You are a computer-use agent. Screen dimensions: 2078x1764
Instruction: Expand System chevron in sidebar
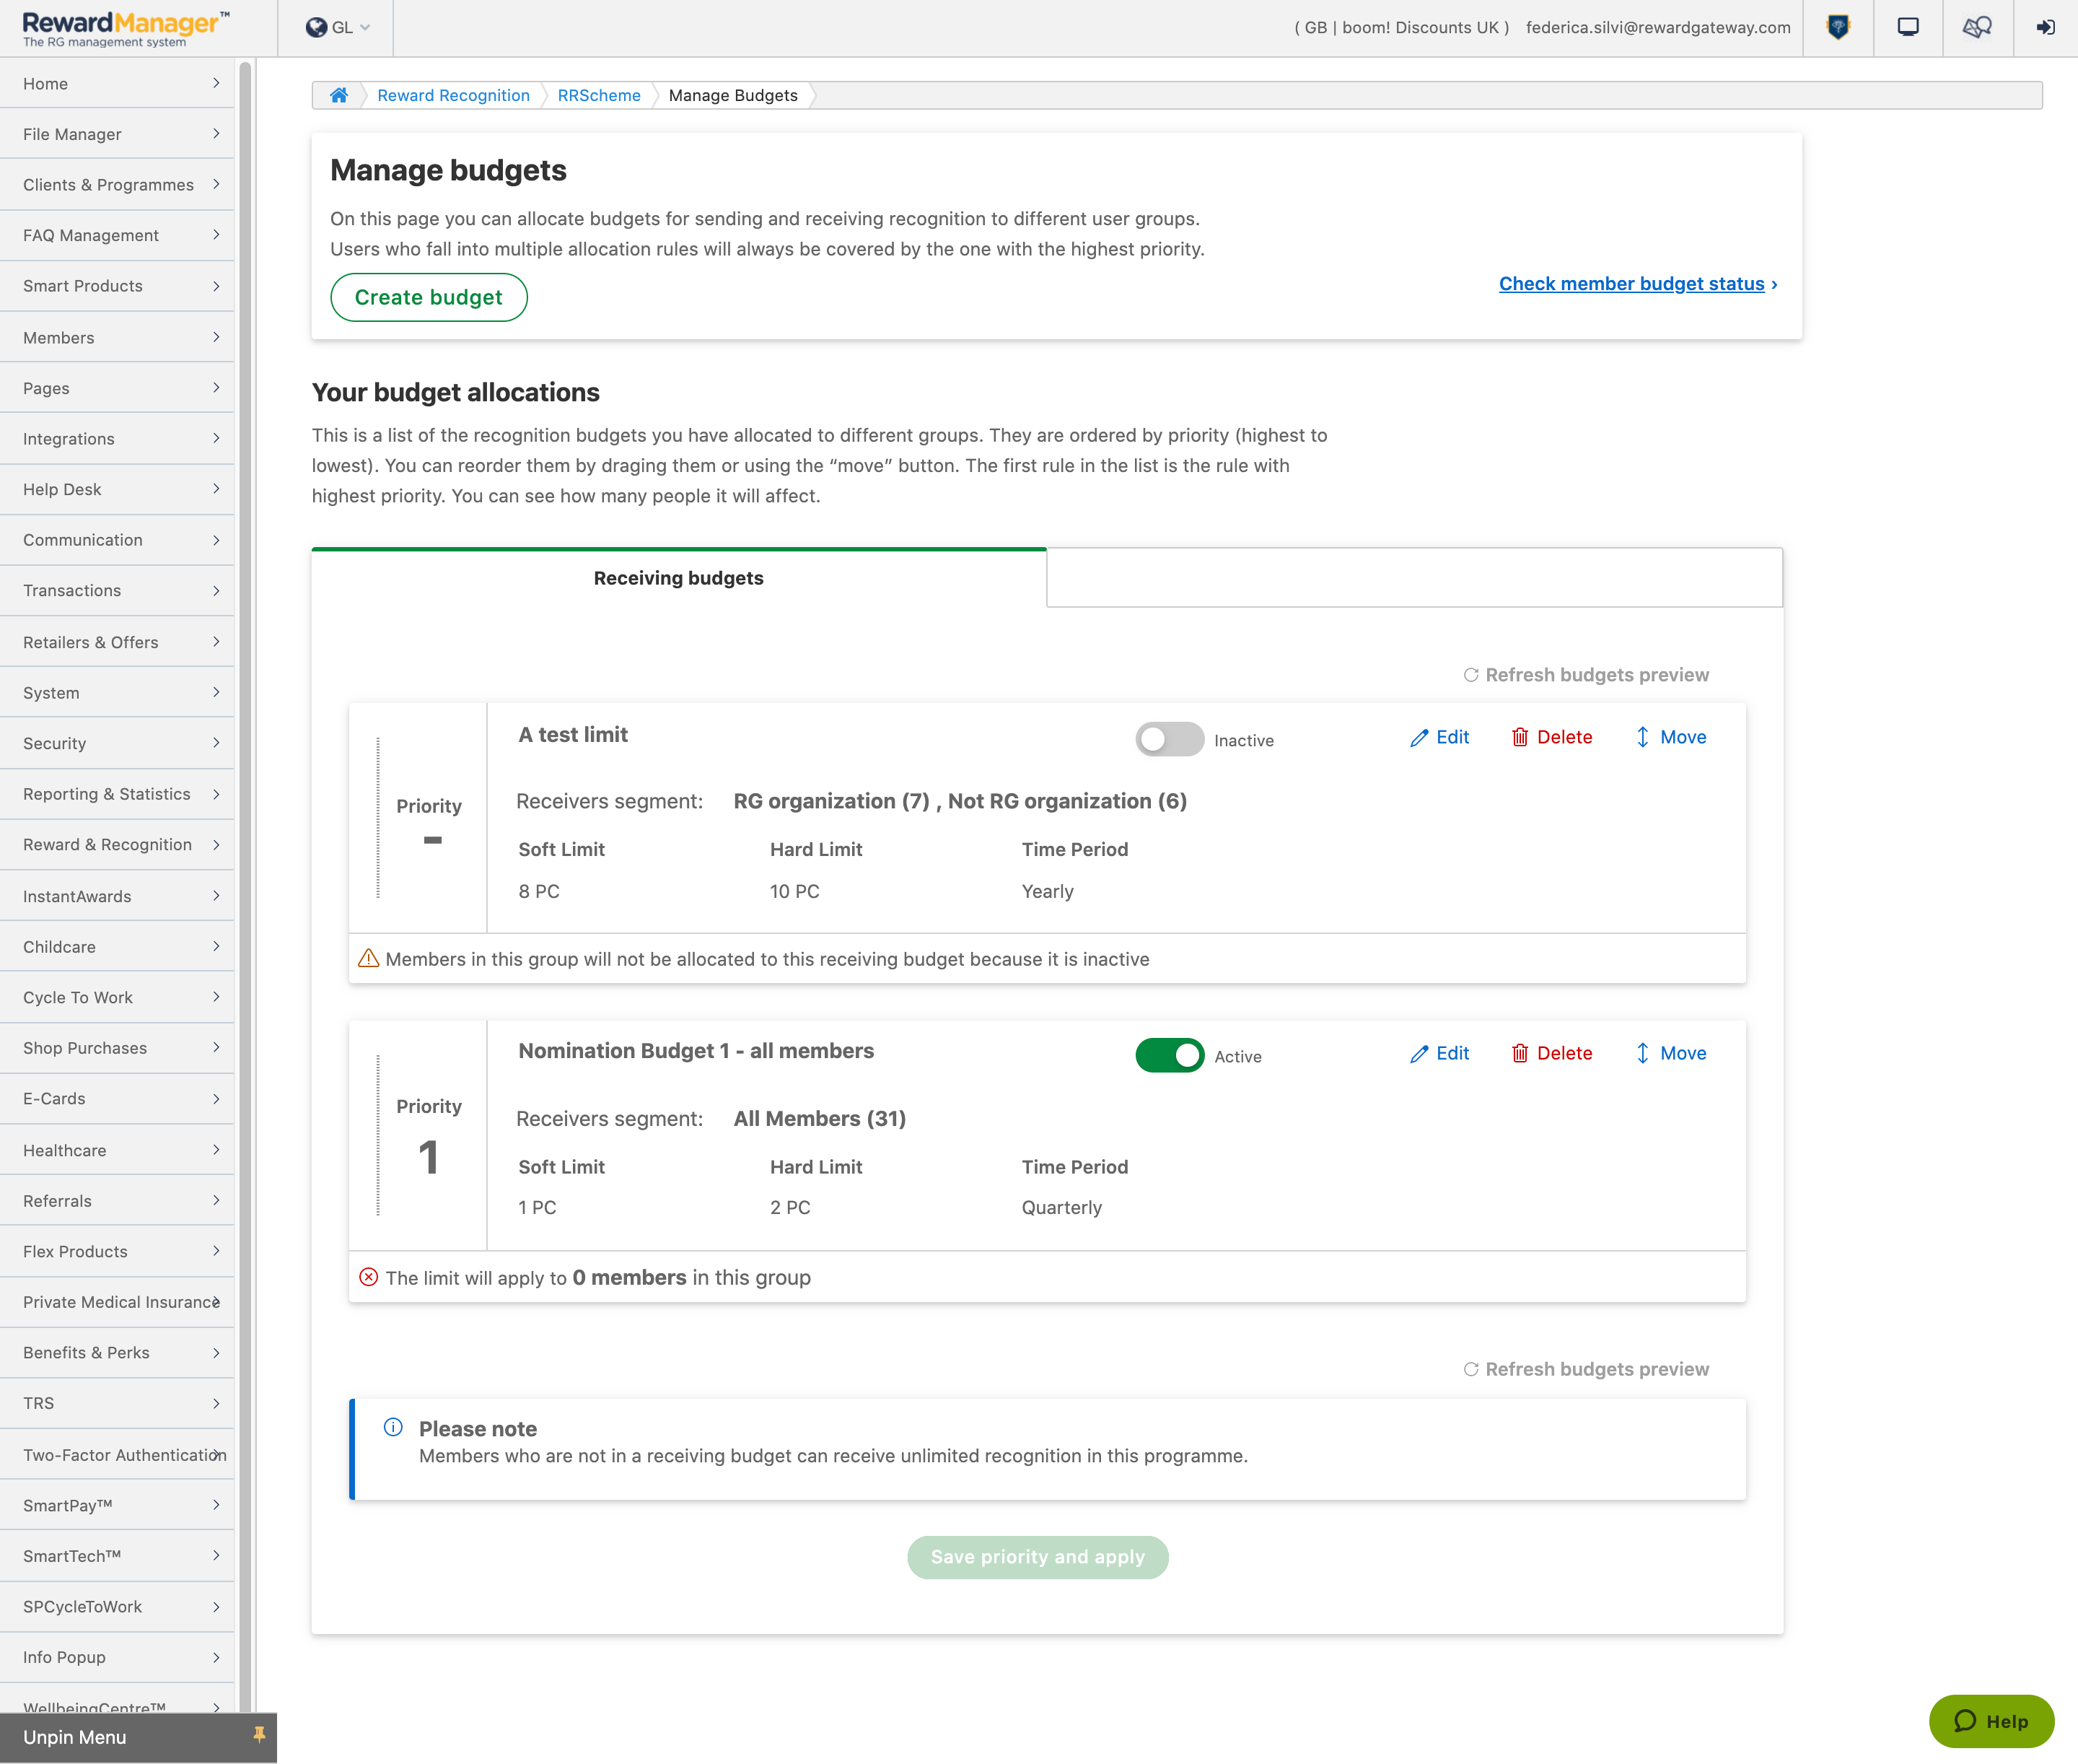(x=216, y=692)
